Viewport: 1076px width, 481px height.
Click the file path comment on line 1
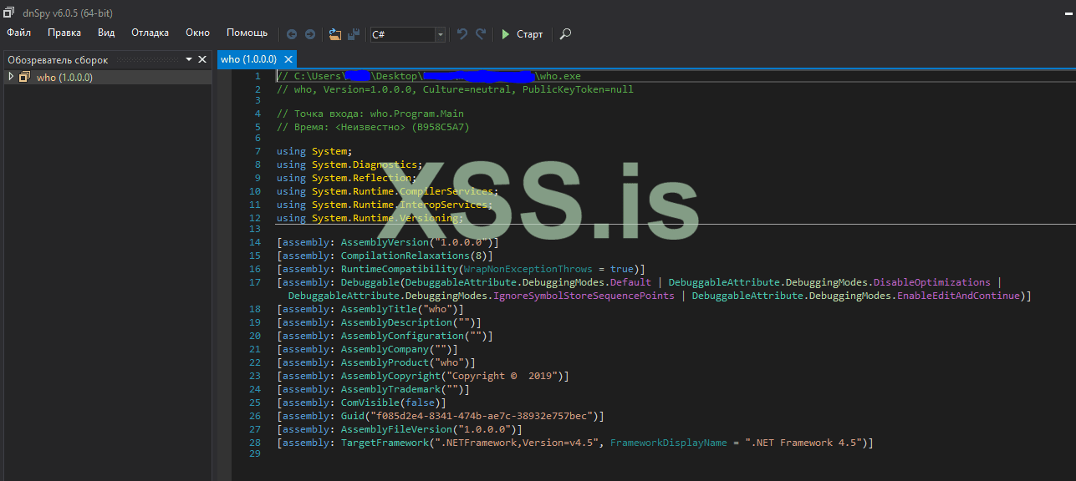pos(428,76)
